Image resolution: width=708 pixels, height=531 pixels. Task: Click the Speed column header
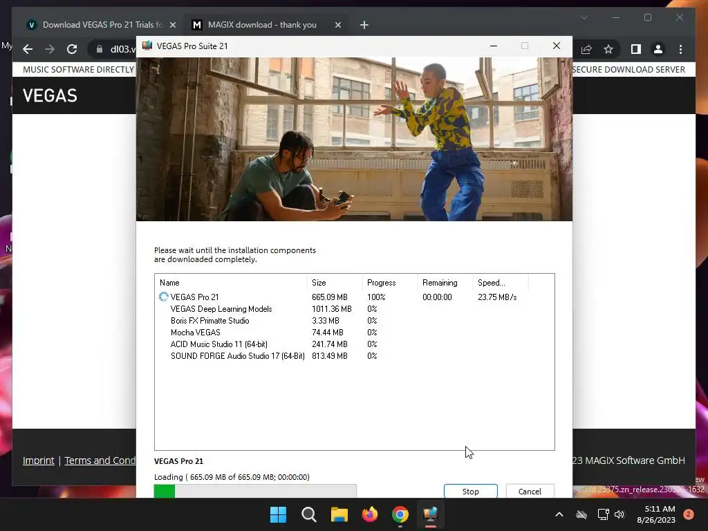click(x=501, y=283)
